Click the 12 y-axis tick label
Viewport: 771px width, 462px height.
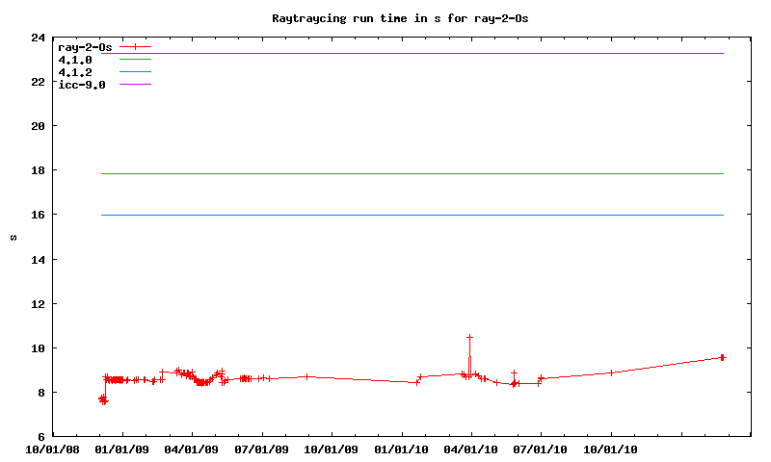(38, 304)
